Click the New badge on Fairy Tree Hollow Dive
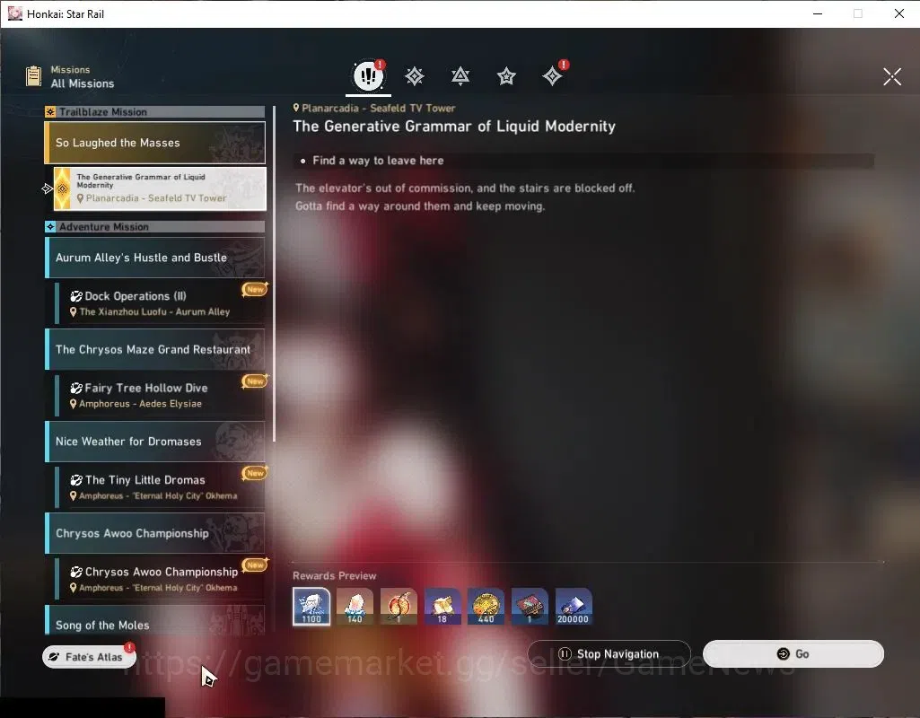The width and height of the screenshot is (920, 718). pos(255,381)
